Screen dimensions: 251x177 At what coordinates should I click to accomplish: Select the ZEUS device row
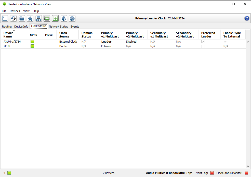(x=7, y=46)
